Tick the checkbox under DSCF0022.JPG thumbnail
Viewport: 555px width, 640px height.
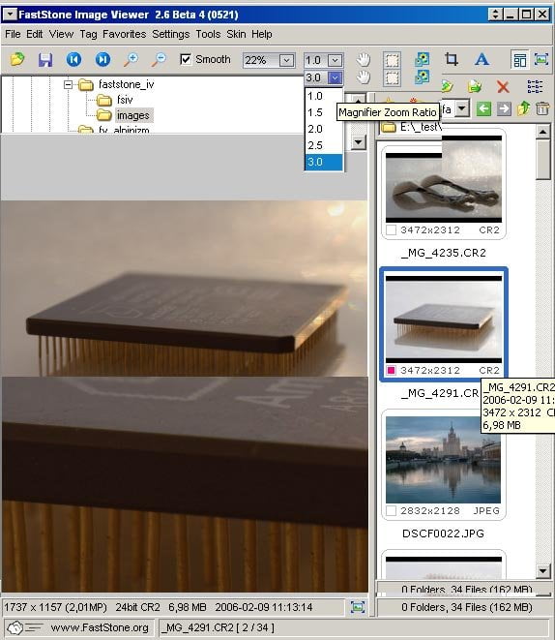pyautogui.click(x=391, y=510)
